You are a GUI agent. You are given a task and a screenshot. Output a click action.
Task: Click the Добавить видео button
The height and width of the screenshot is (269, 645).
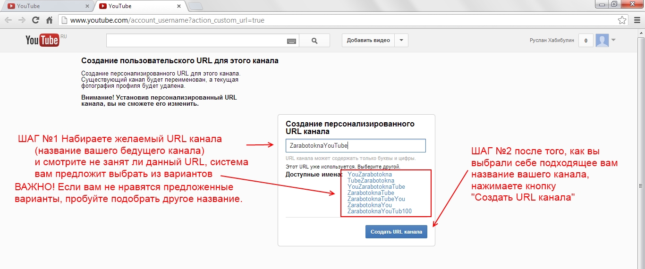368,41
